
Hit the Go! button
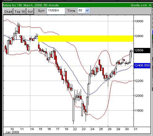pyautogui.click(x=30, y=11)
